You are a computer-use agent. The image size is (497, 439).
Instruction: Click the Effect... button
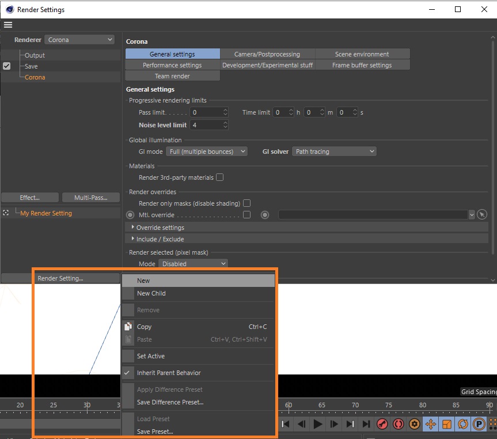pos(30,198)
